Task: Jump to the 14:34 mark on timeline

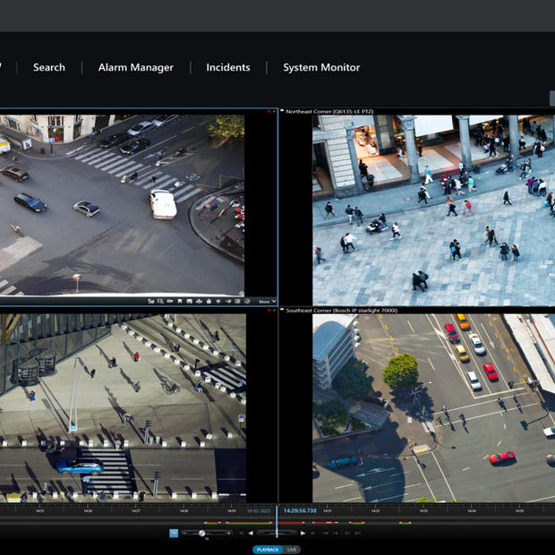Action: (471, 511)
